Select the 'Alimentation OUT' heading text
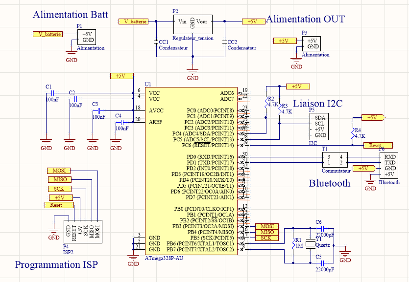This screenshot has width=409, height=282. coord(305,19)
